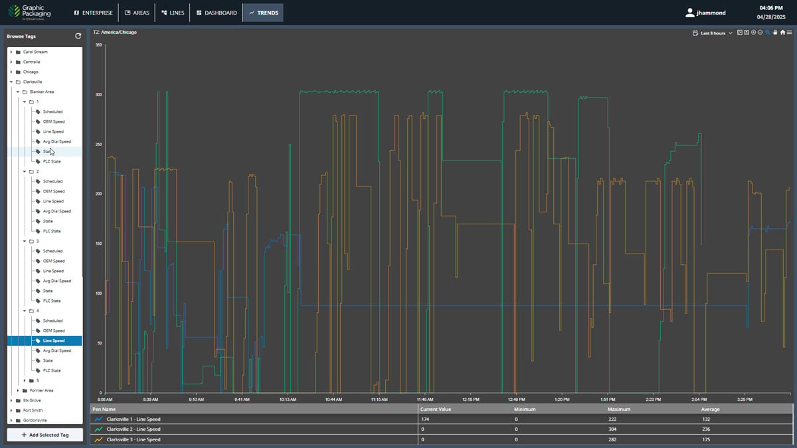This screenshot has height=448, width=797.
Task: Collapse the Blanker Area node
Action: point(18,92)
